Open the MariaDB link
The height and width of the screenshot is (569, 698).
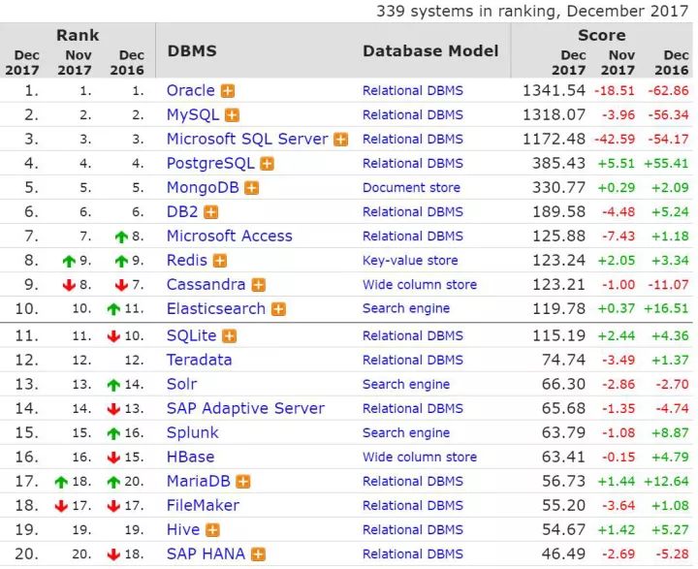tap(199, 481)
